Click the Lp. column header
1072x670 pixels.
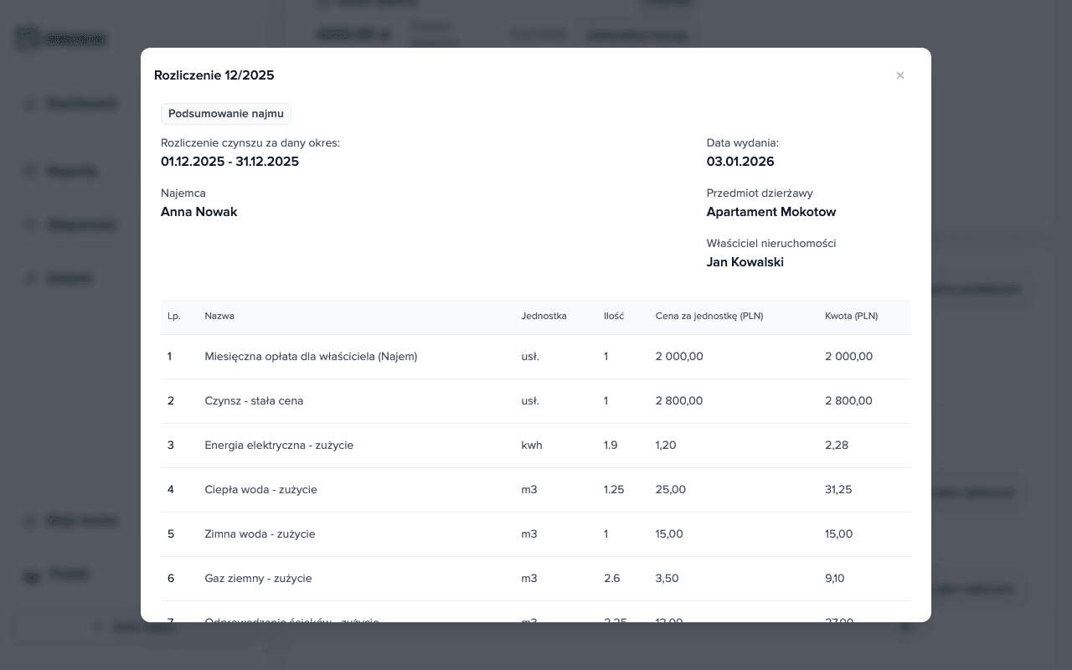coord(174,317)
